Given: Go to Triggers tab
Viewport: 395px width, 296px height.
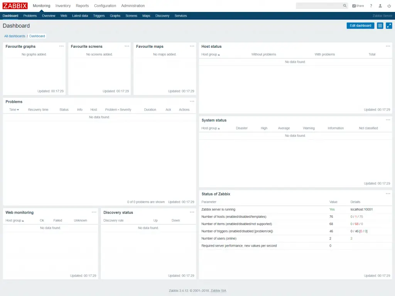Looking at the screenshot, I should (x=99, y=15).
